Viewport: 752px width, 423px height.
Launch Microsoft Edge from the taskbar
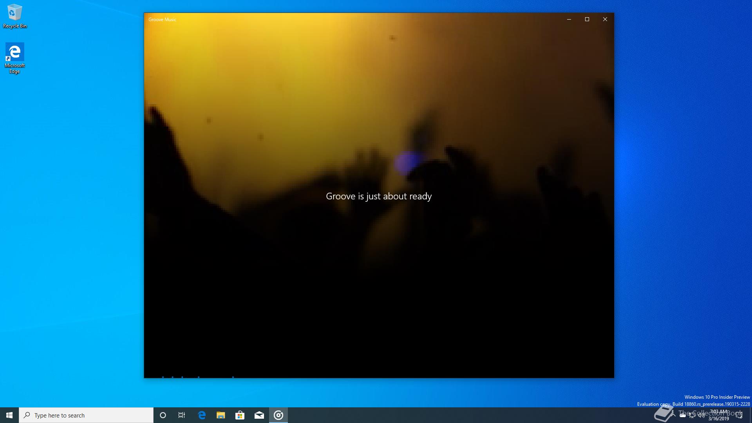pos(202,415)
